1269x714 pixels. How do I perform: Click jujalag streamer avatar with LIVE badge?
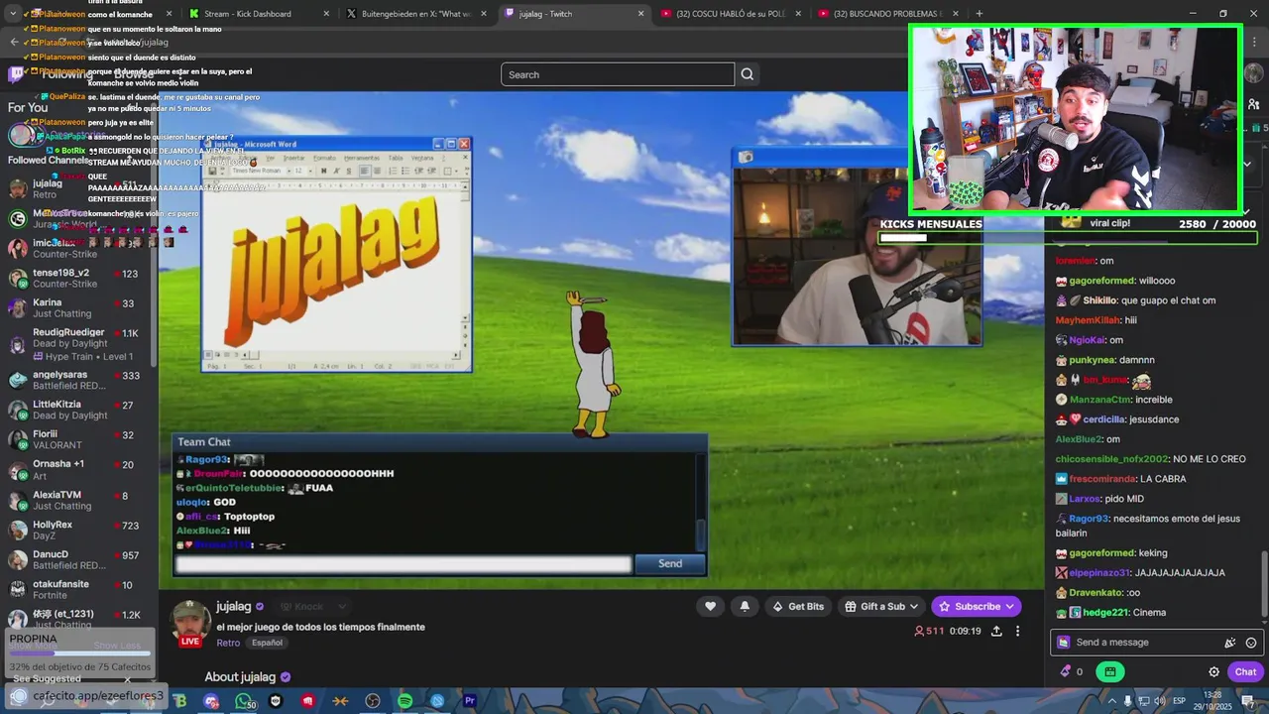(x=190, y=624)
